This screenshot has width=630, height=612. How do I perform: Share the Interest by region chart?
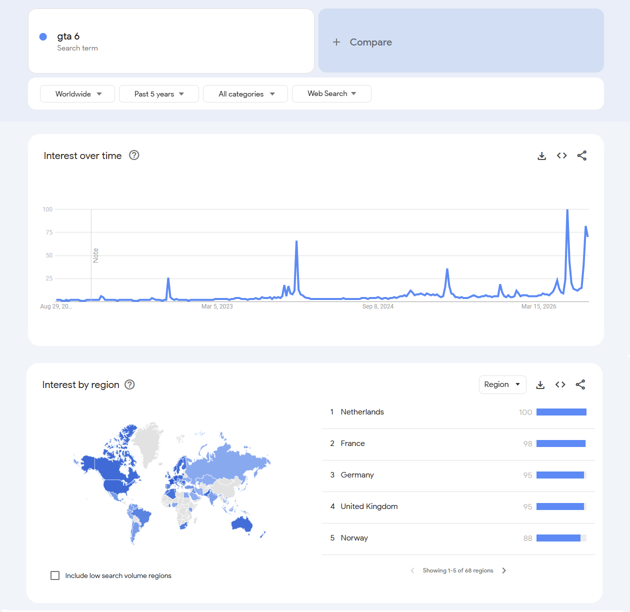point(580,384)
